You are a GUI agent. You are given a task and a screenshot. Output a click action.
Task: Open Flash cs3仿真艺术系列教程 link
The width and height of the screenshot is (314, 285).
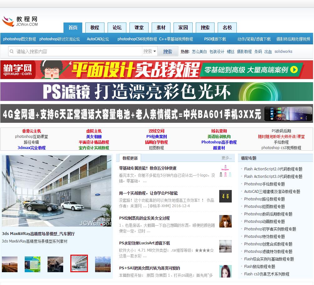click(x=266, y=274)
